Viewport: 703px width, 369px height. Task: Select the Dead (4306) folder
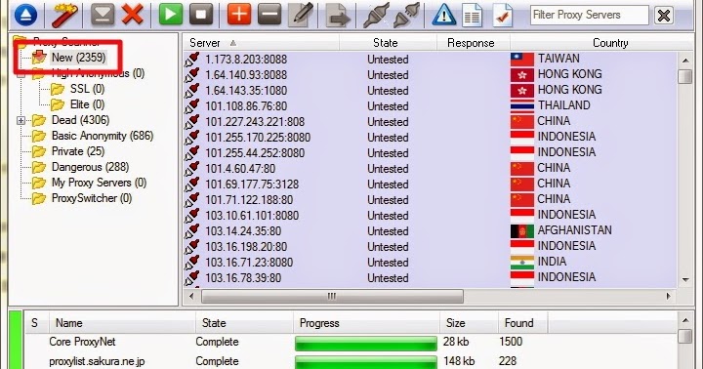[x=80, y=120]
